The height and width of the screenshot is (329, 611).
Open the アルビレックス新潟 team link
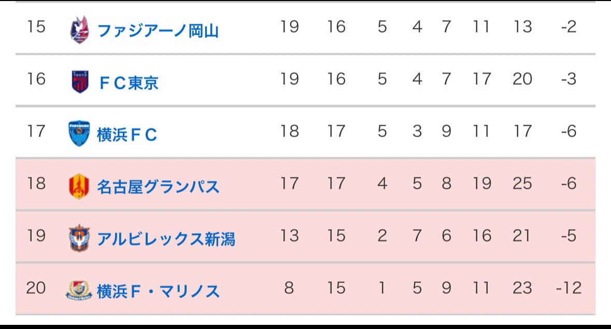pyautogui.click(x=166, y=239)
